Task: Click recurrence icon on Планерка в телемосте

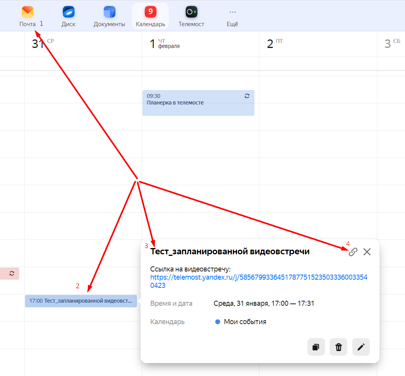Action: tap(247, 96)
